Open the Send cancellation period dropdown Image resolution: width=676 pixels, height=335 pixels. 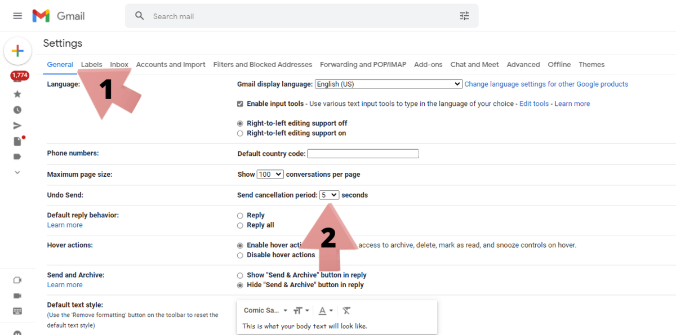tap(329, 194)
